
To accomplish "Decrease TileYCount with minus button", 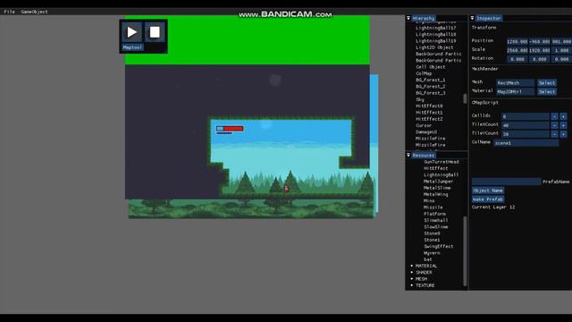I will point(554,134).
